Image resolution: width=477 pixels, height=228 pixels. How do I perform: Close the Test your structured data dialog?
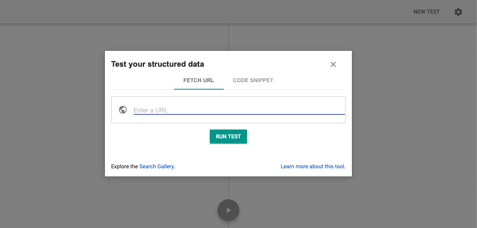[333, 64]
